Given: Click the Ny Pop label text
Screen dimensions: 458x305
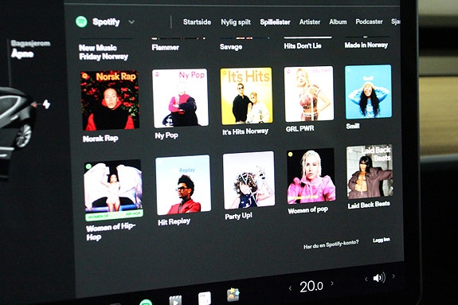Looking at the screenshot, I should tap(166, 135).
